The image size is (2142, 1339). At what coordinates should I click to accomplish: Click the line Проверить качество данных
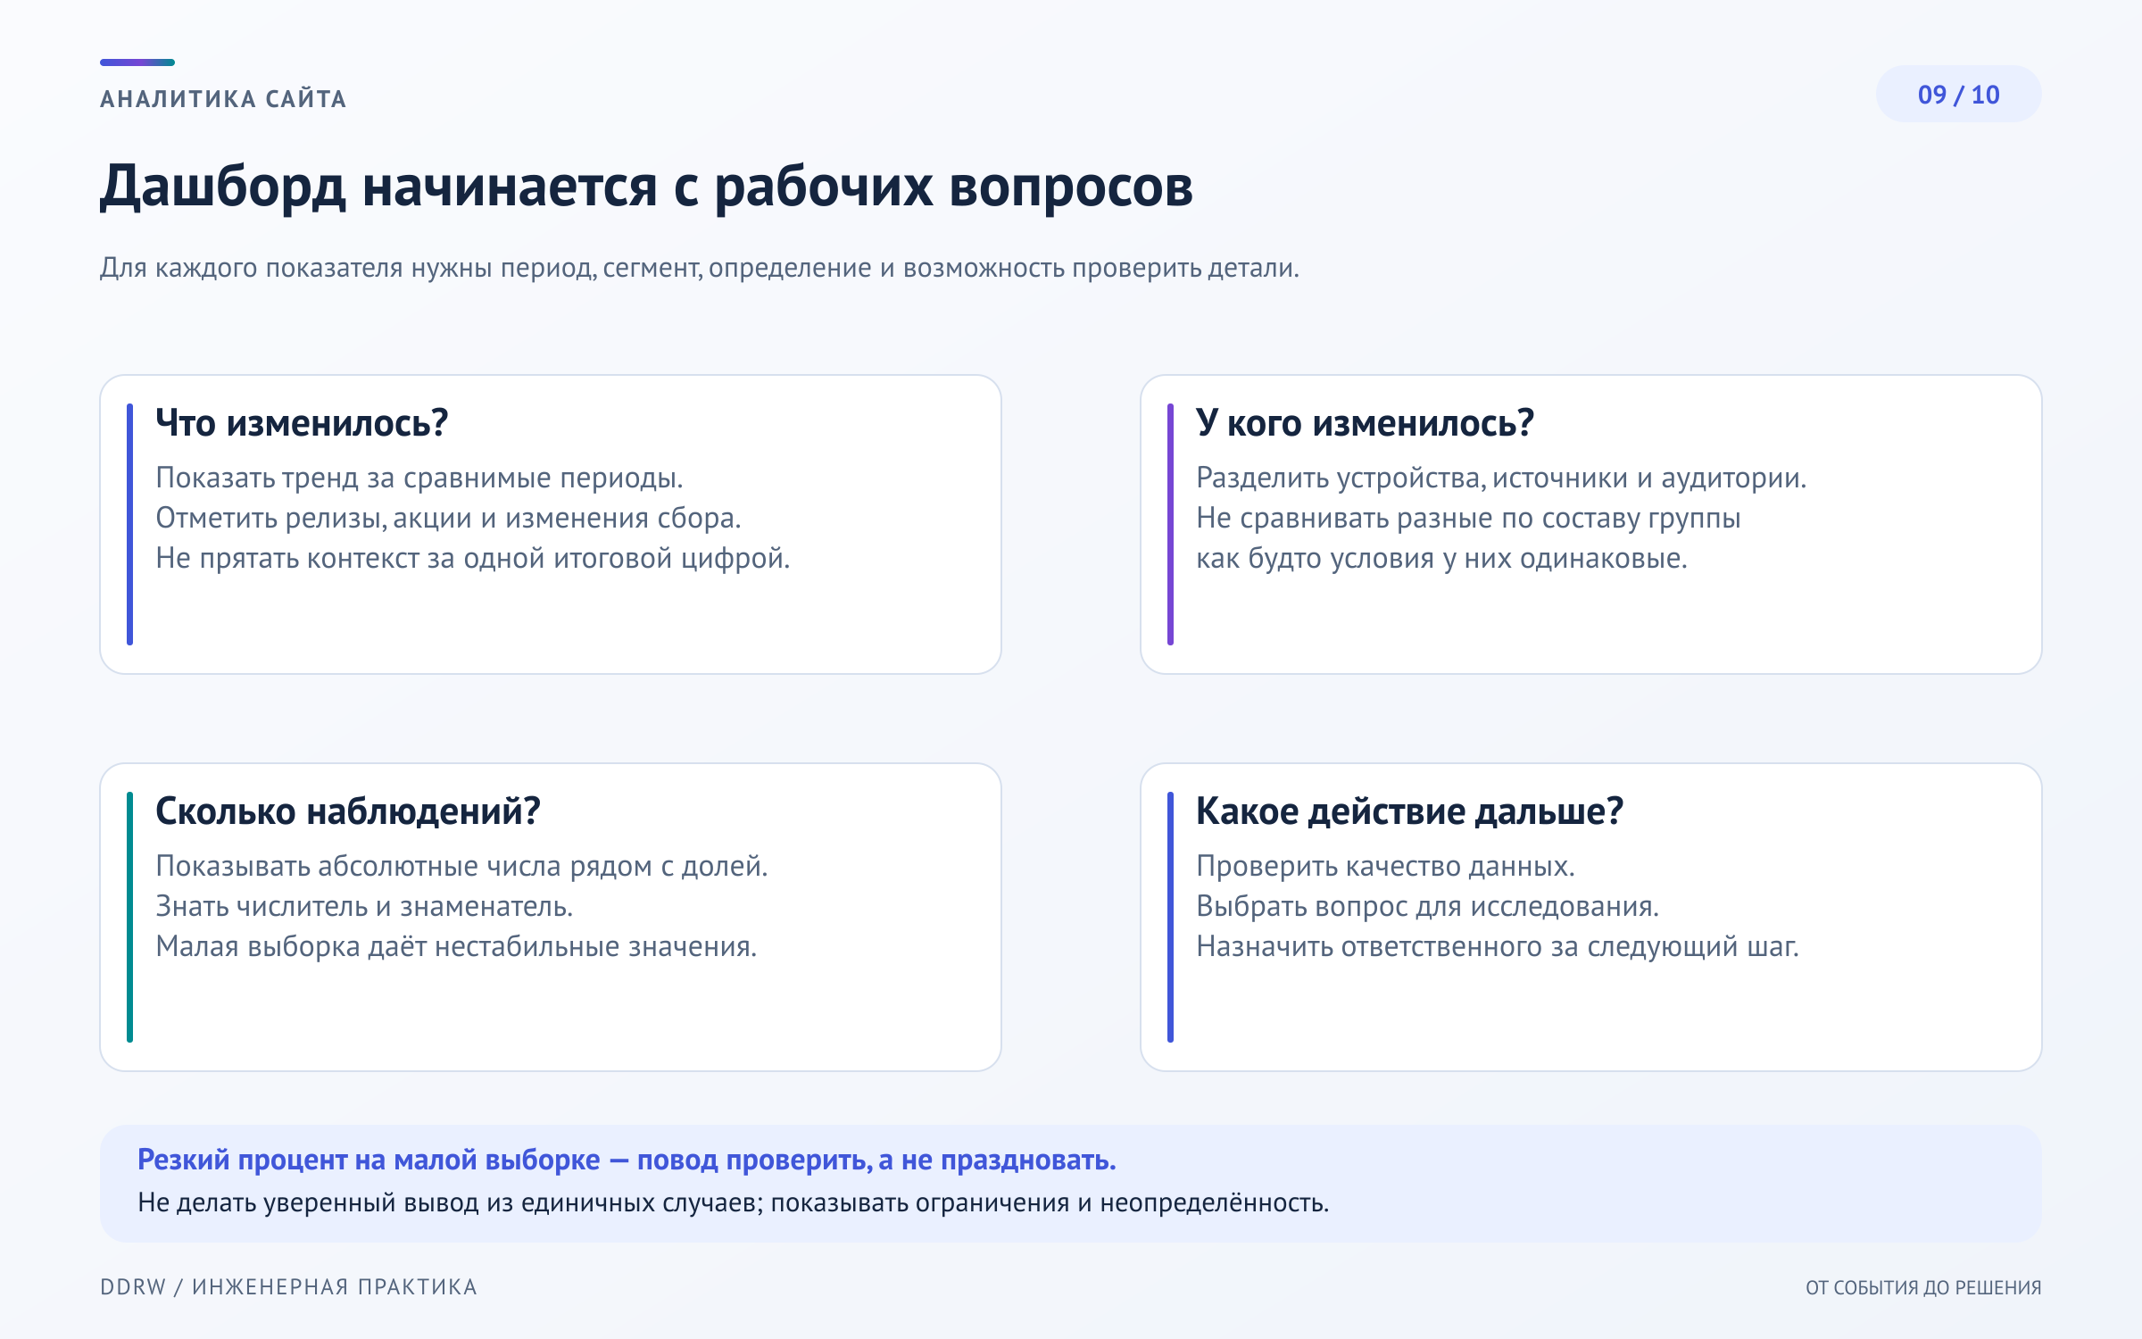1385,867
